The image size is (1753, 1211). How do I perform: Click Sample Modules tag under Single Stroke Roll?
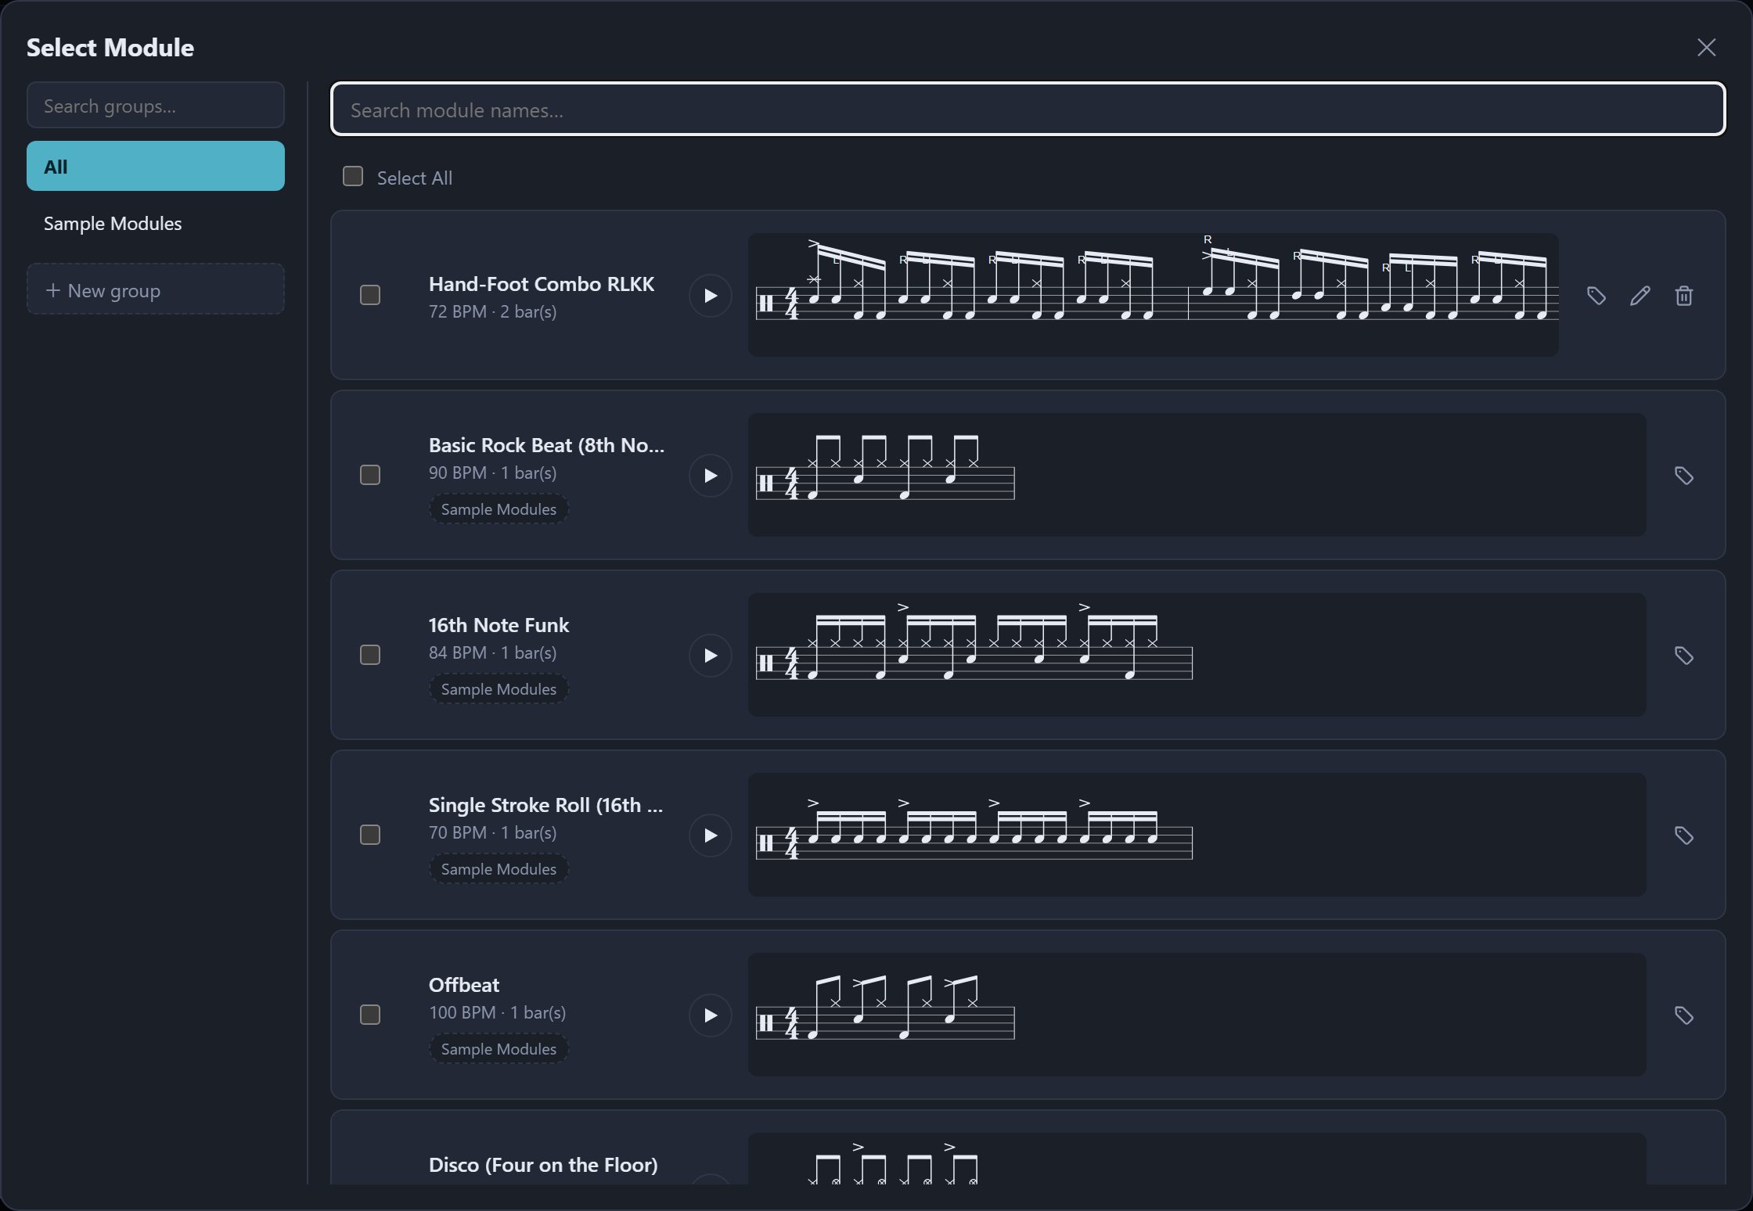click(499, 869)
